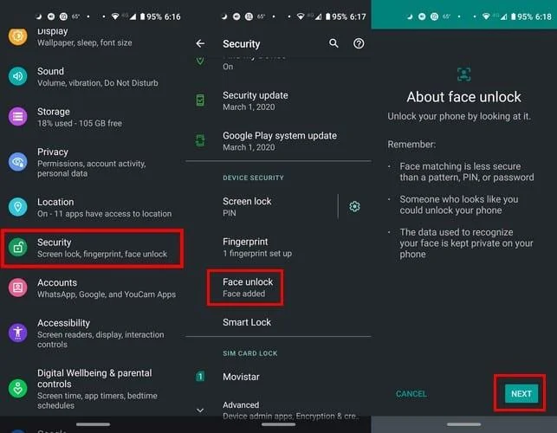Open the help question mark icon

(x=359, y=43)
